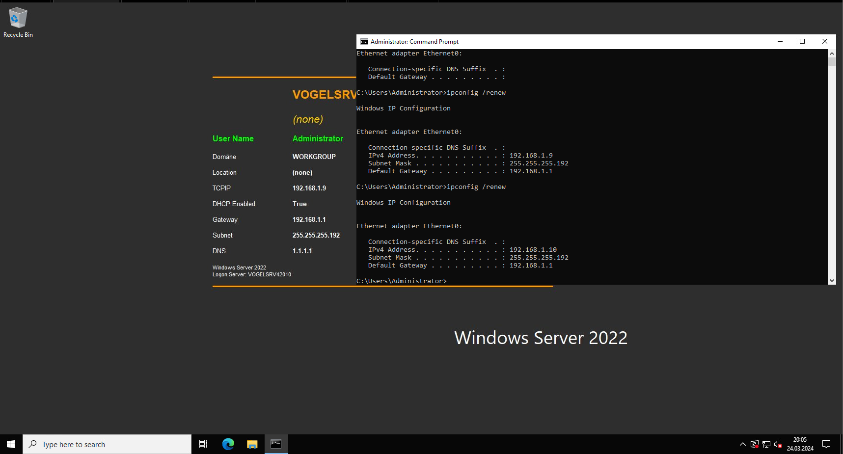Click the muted volume tray icon
The height and width of the screenshot is (454, 843).
pyautogui.click(x=778, y=444)
